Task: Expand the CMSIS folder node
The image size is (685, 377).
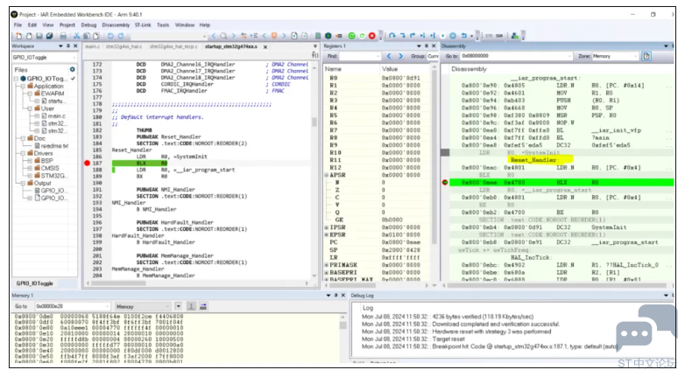Action: pos(30,168)
